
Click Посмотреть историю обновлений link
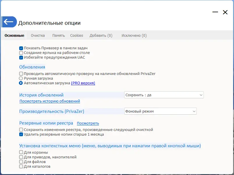(49, 101)
